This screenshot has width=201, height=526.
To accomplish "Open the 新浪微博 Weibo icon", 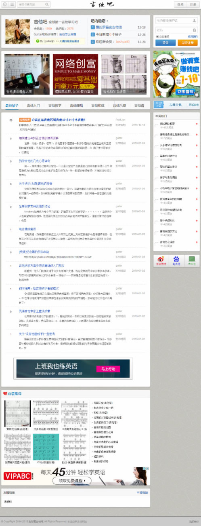I will click(x=161, y=260).
